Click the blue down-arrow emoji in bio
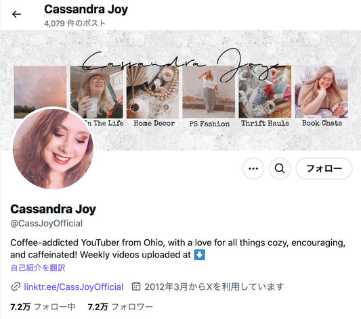This screenshot has width=361, height=319. coord(199,255)
